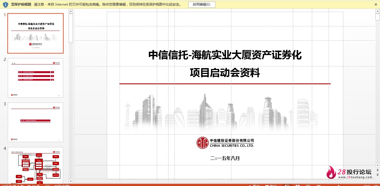
Task: Close the Protected View message bar
Action: [x=376, y=4]
